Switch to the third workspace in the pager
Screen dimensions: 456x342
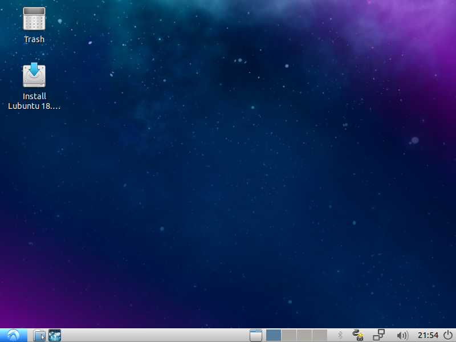tap(304, 335)
